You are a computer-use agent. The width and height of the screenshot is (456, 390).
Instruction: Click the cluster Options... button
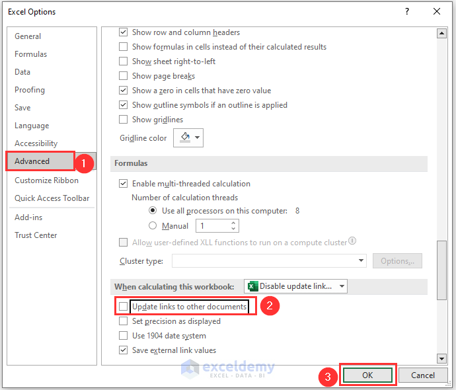click(x=397, y=261)
